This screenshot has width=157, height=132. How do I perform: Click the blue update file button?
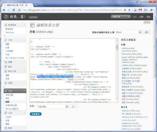point(36,114)
